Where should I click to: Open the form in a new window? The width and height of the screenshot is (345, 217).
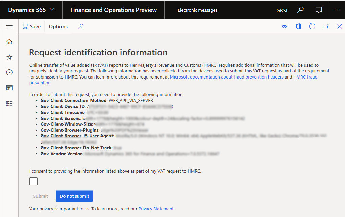(325, 26)
